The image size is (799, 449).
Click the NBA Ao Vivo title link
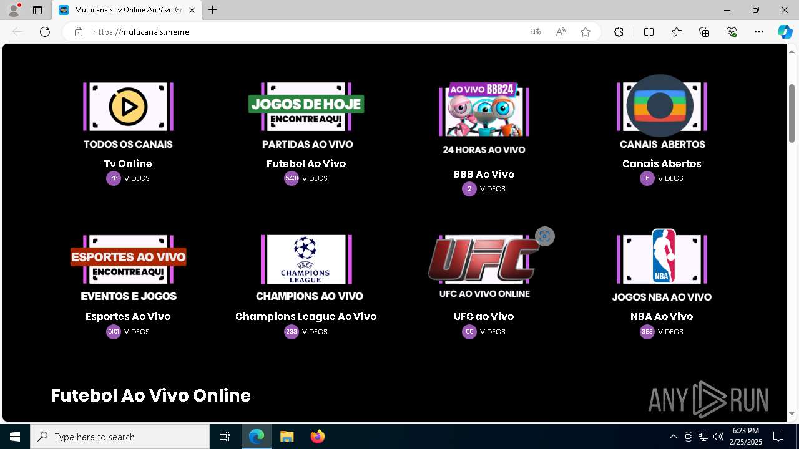(x=662, y=316)
